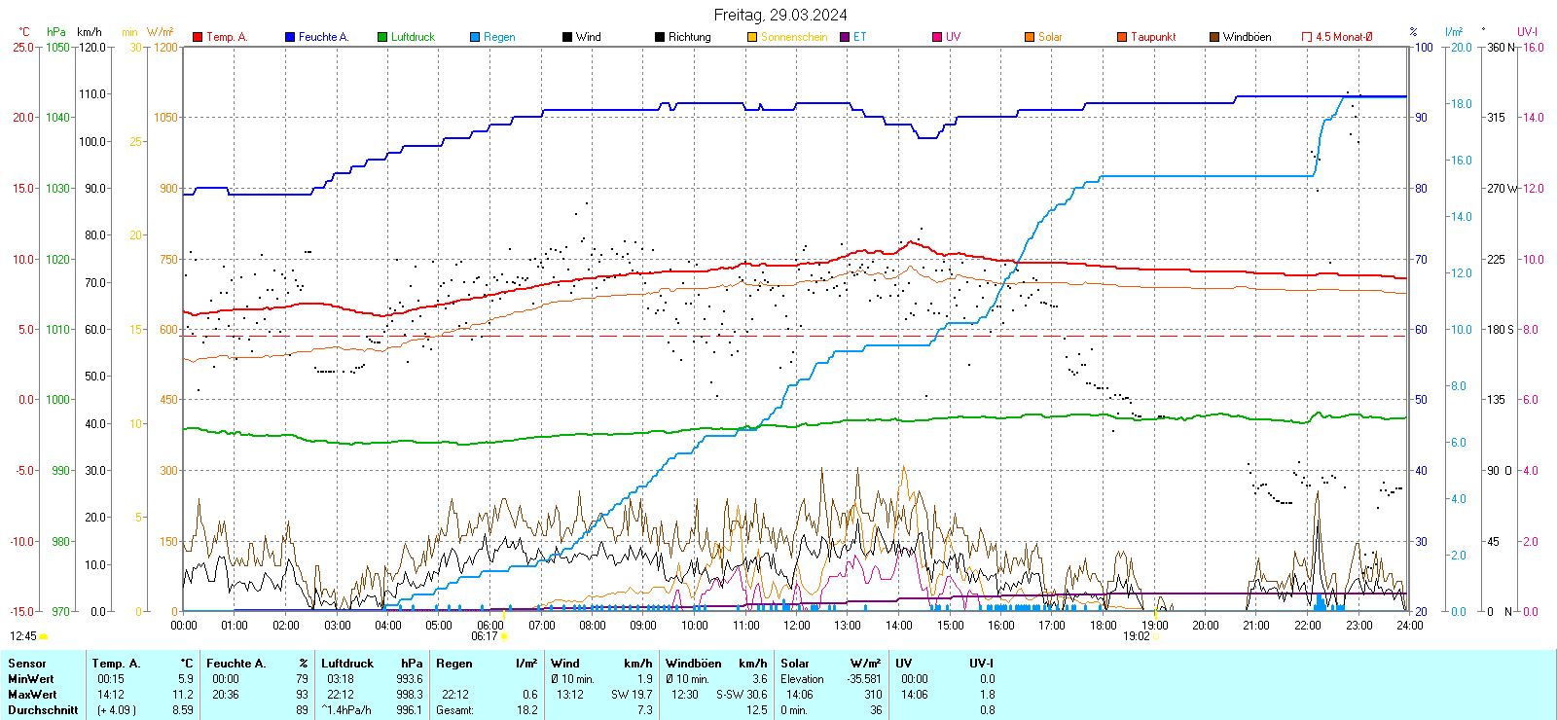Click the maximum gust value 'S-SW 30.6'

[x=742, y=695]
